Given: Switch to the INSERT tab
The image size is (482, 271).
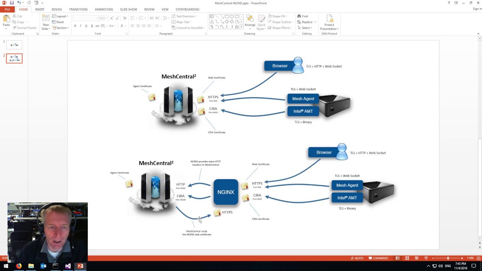Looking at the screenshot, I should [x=40, y=9].
